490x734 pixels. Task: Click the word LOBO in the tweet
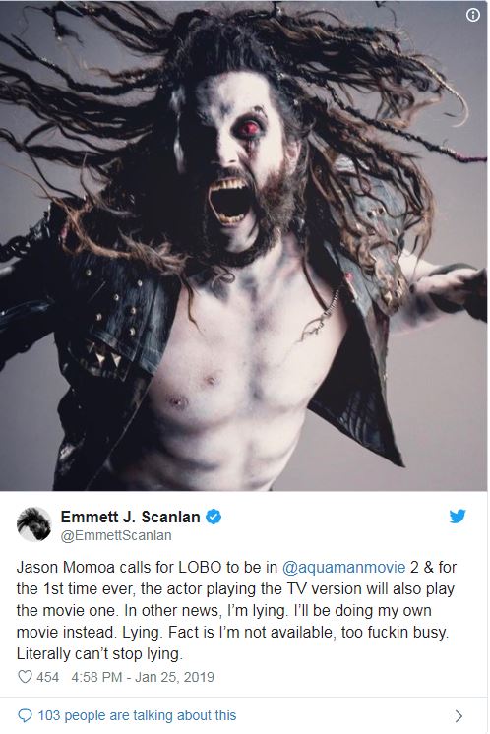coord(200,567)
